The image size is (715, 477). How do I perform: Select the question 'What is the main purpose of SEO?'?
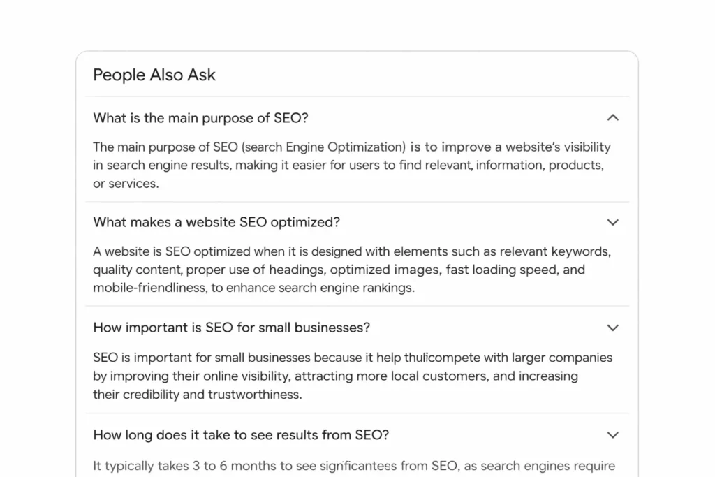(x=200, y=118)
